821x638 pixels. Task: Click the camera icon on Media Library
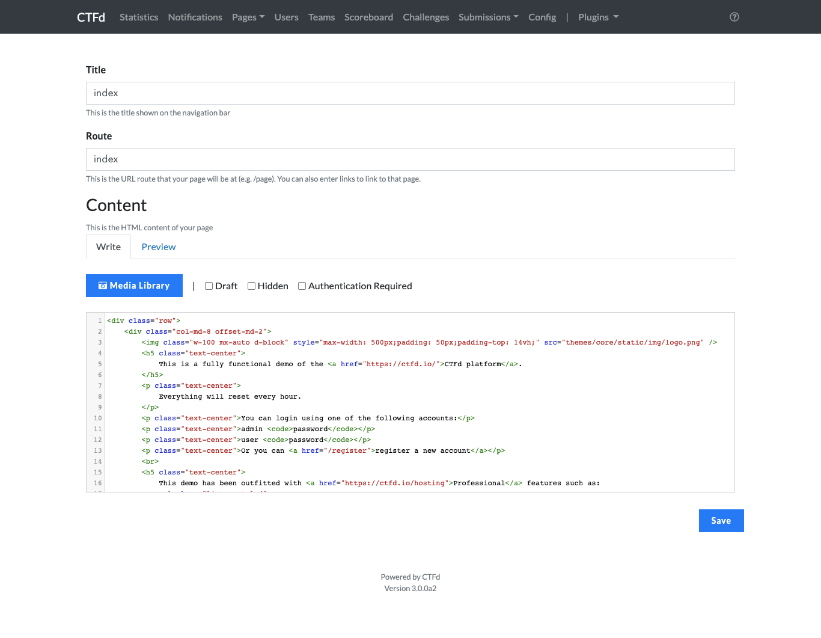103,286
